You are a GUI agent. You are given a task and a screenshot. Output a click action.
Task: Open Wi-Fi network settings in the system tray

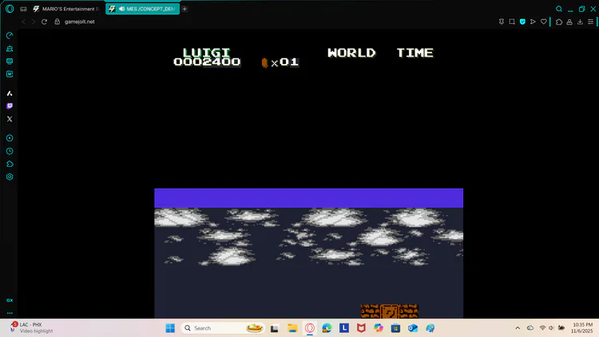tap(542, 328)
